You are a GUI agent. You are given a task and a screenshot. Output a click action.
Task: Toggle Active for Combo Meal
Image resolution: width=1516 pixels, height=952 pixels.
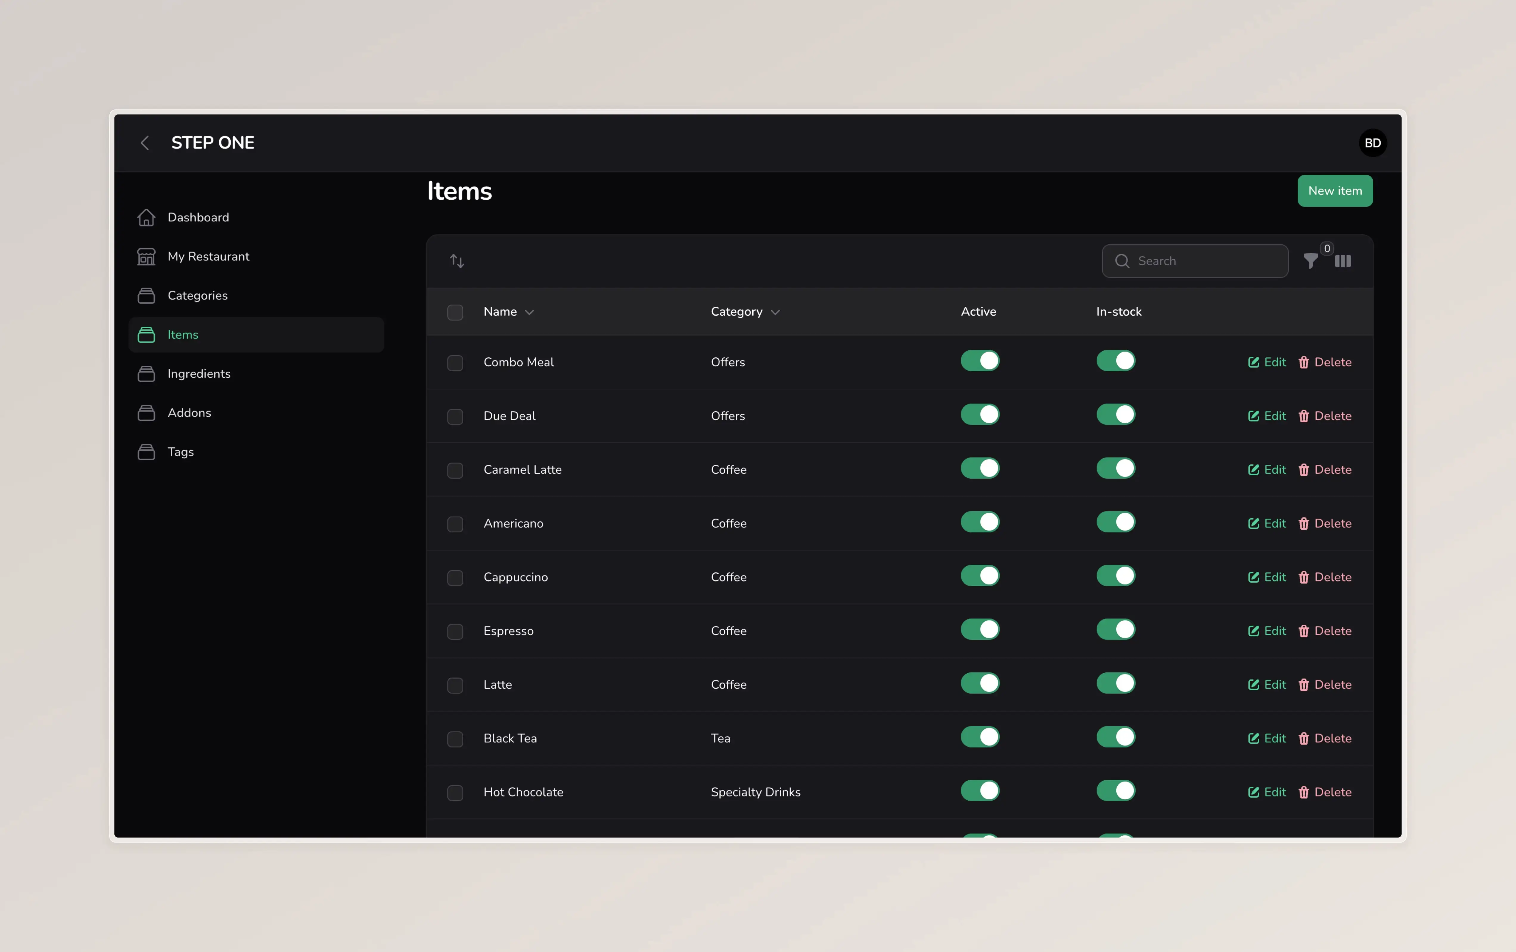click(980, 361)
